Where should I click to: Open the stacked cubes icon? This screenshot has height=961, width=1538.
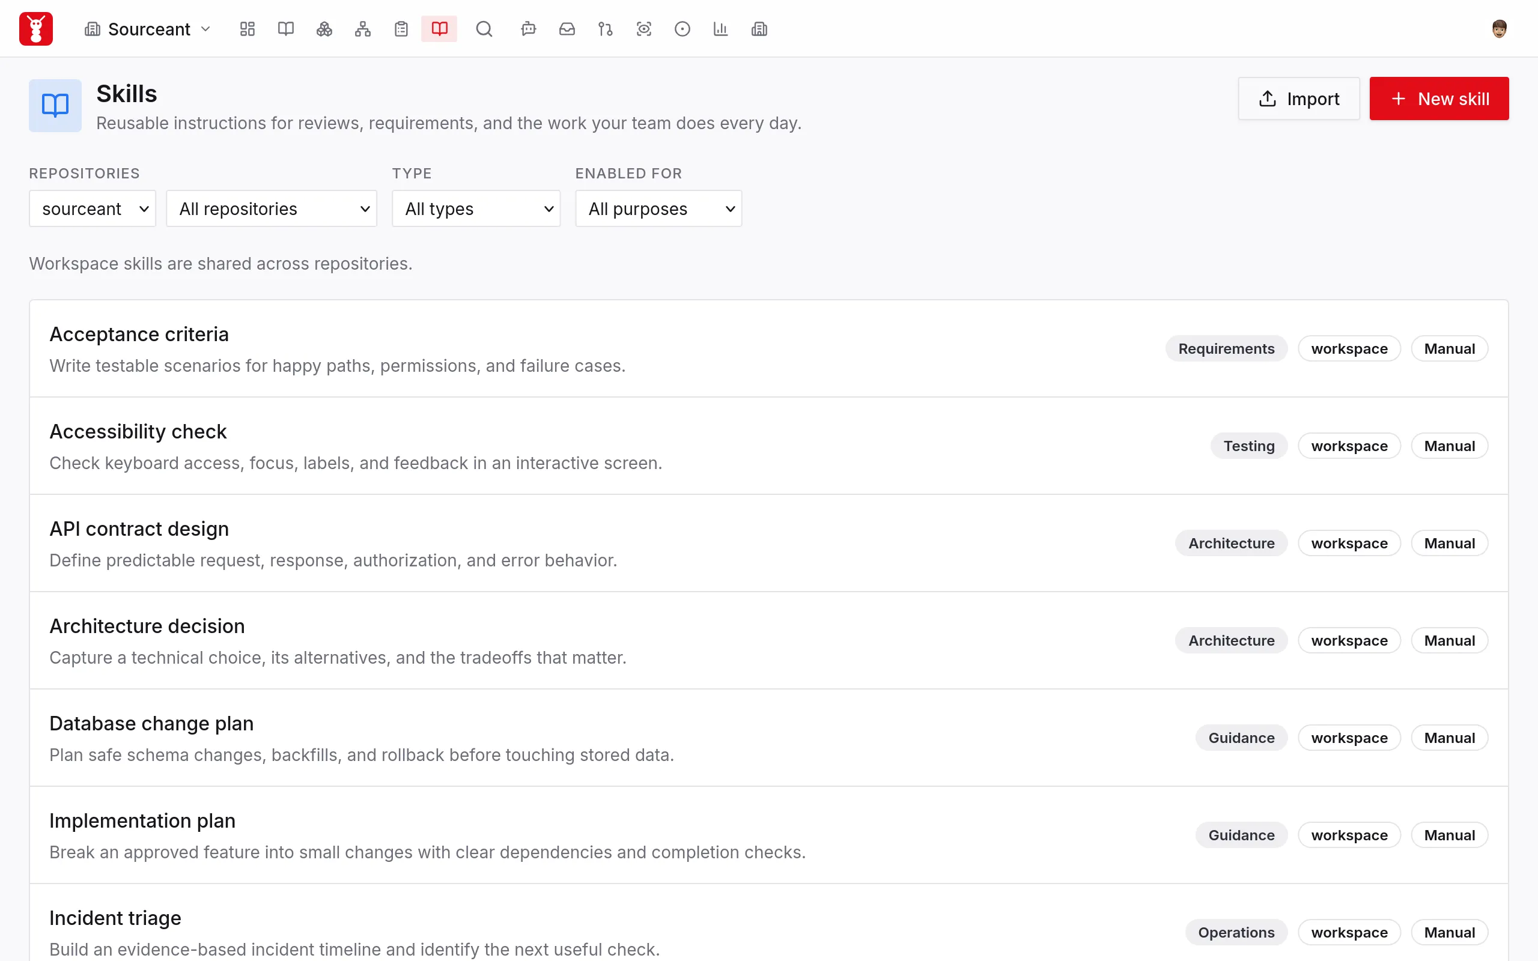(x=324, y=29)
